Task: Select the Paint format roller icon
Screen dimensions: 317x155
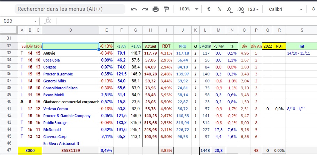Action: (166, 9)
